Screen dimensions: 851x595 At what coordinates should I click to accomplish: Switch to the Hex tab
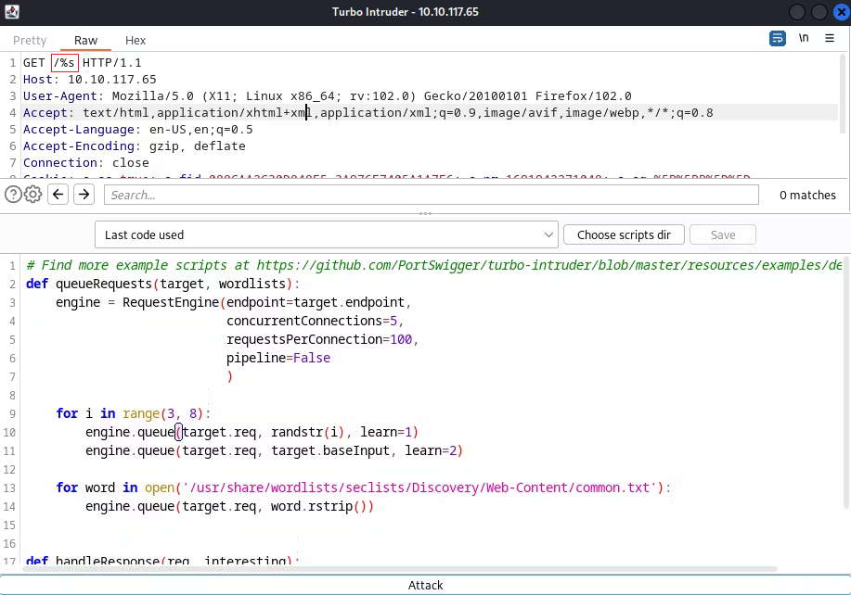click(x=135, y=41)
